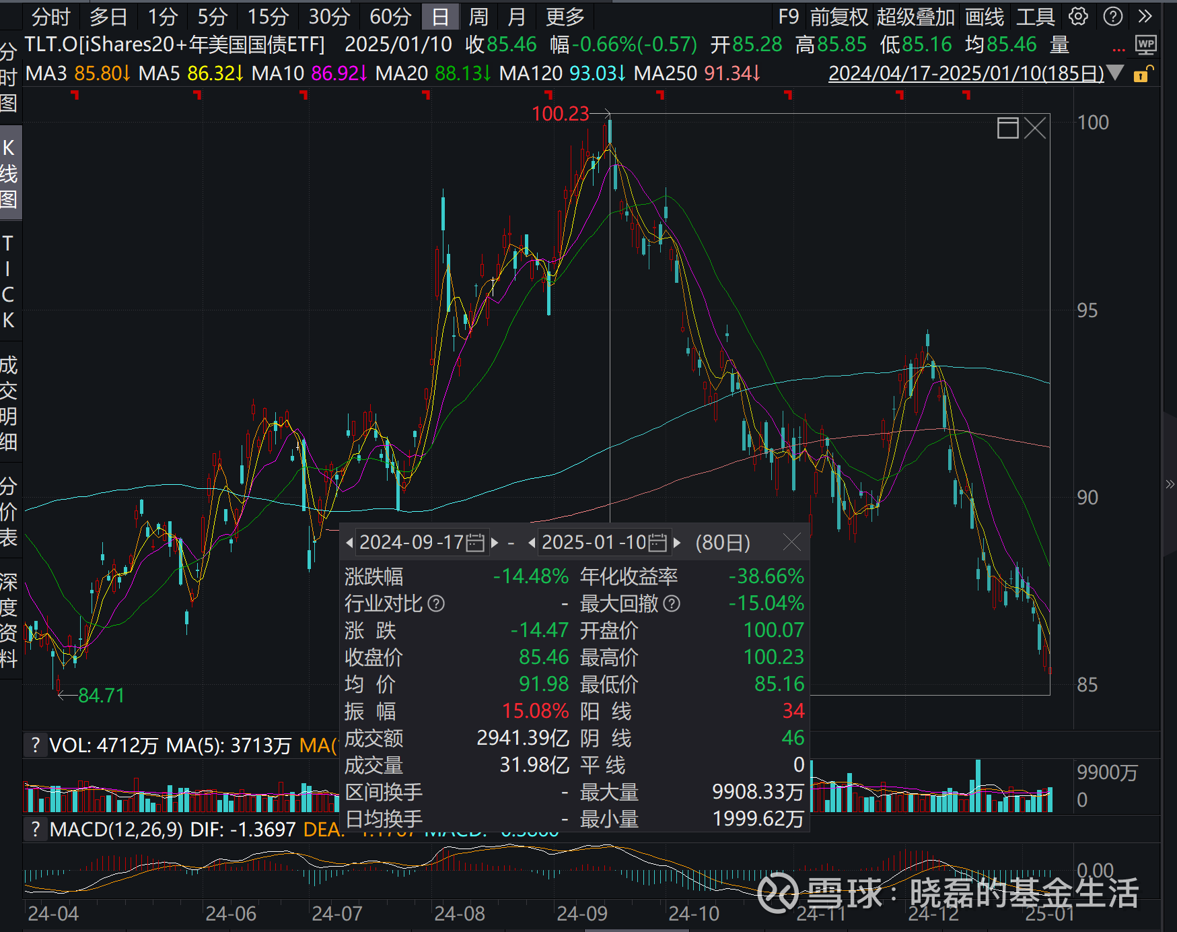Toggle 前复权 price adjustment mode
The image size is (1177, 932).
(840, 17)
